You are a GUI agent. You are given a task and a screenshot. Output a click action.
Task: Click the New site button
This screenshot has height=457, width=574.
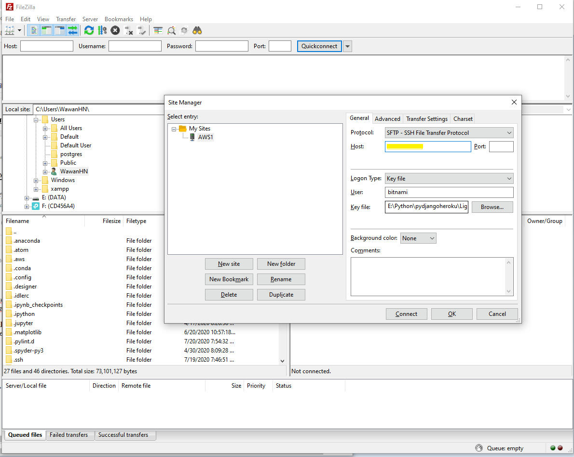click(229, 264)
